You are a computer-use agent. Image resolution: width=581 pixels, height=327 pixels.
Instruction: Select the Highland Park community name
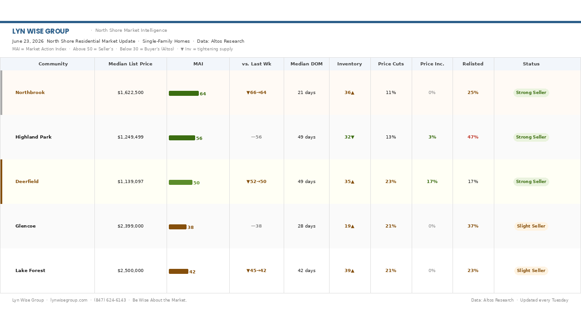tap(34, 137)
